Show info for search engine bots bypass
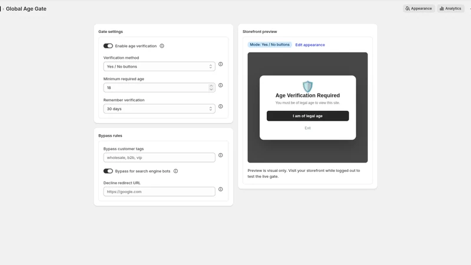 [175, 171]
